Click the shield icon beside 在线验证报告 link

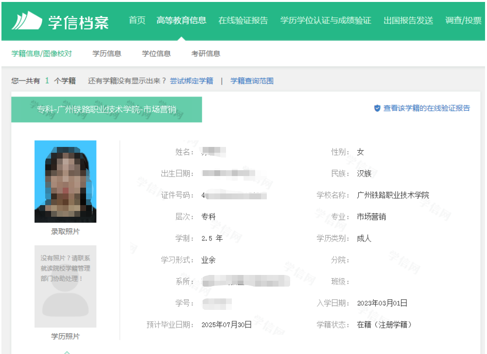pyautogui.click(x=377, y=108)
